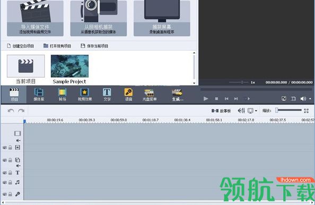The height and width of the screenshot is (205, 315).
Task: Open the 光盘菜单 (Disc Menu) tab
Action: 150,95
